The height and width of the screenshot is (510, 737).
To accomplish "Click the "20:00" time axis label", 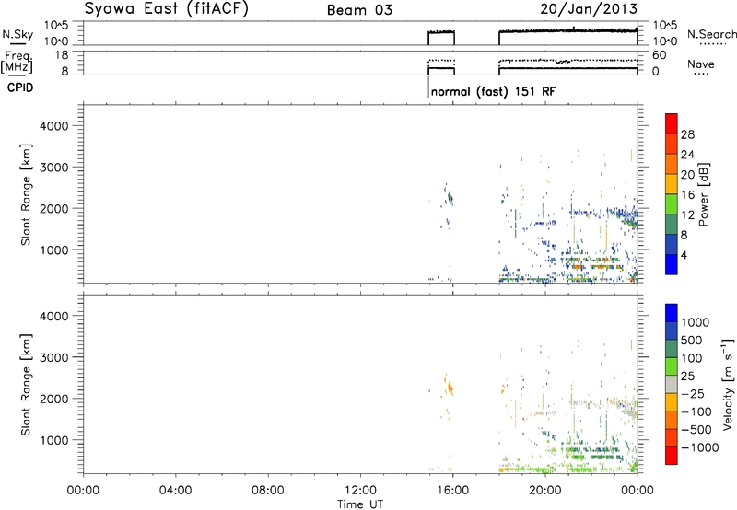I will (545, 491).
